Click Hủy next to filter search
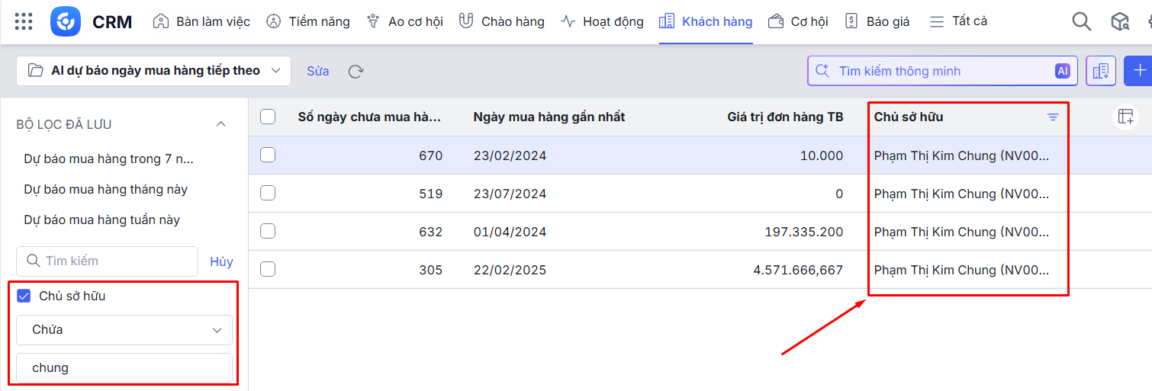This screenshot has height=391, width=1152. 221,261
